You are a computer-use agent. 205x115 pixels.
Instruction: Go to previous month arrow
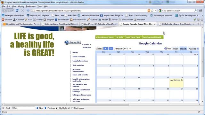click(x=106, y=49)
